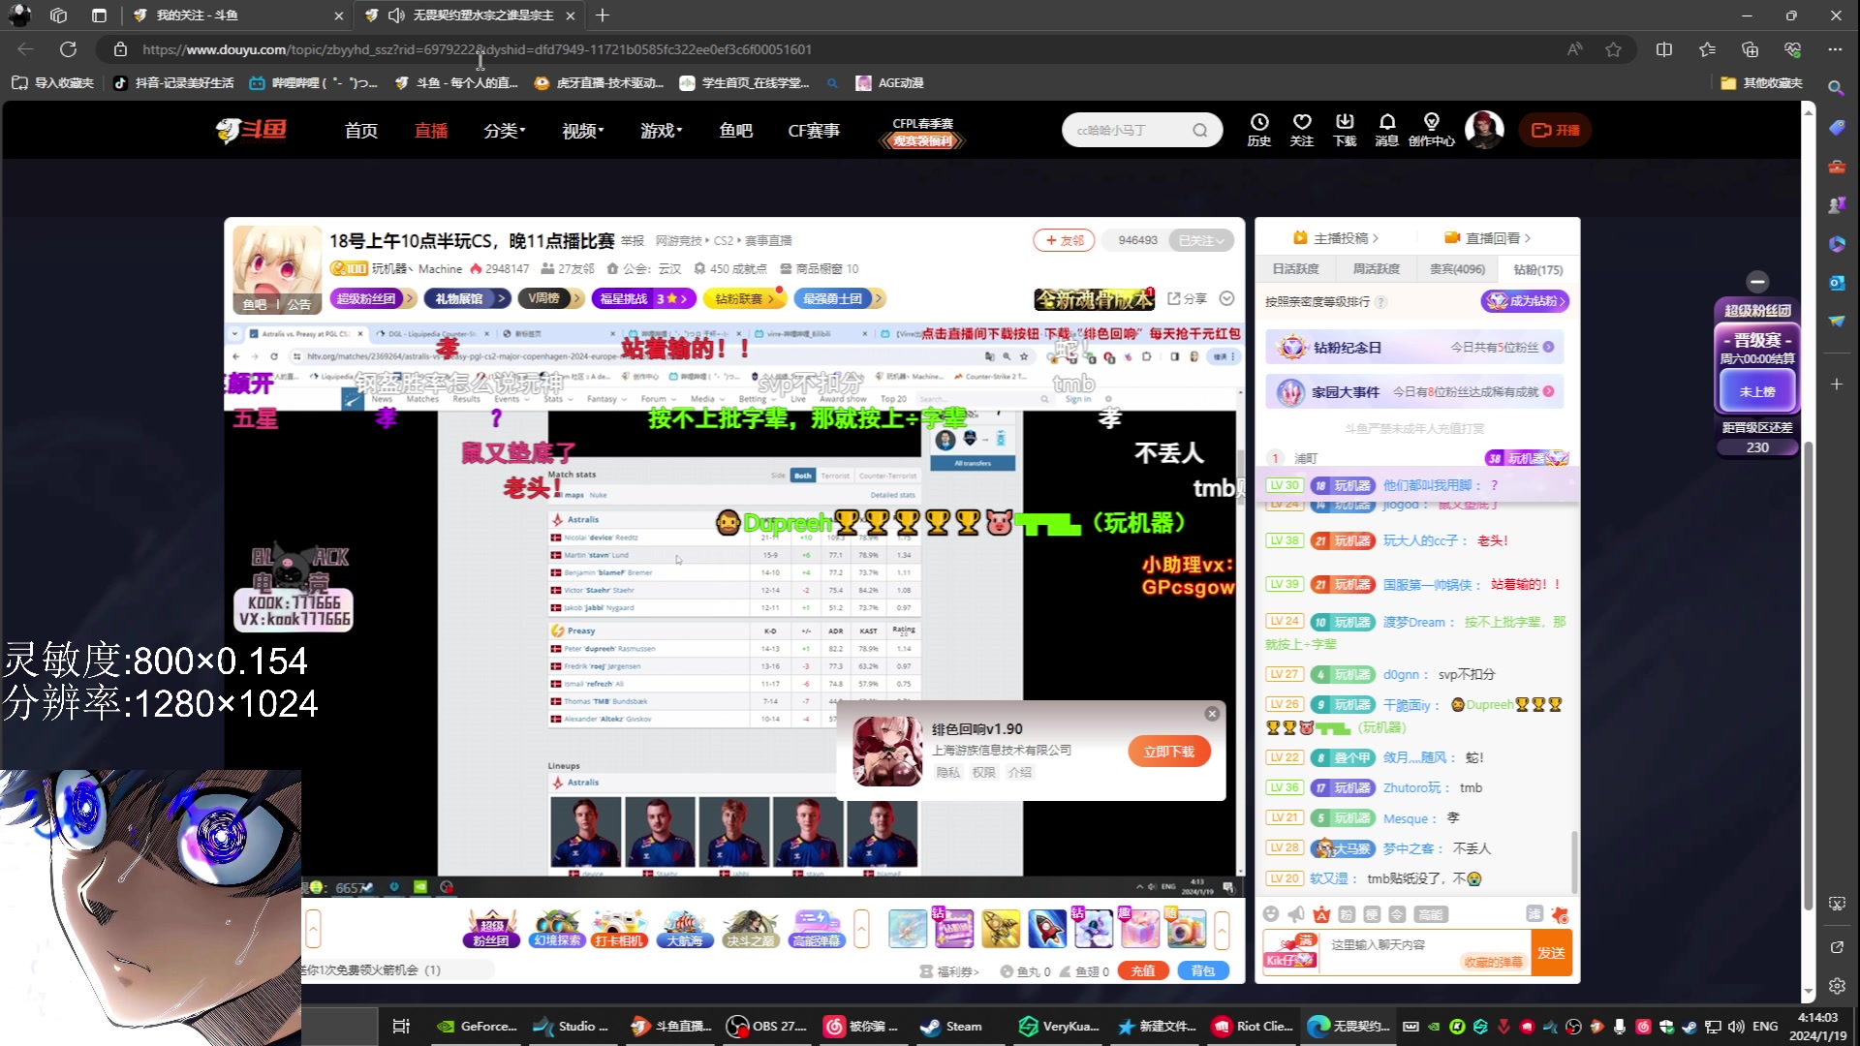This screenshot has width=1860, height=1046.
Task: Click the 高能 chat toolbar button
Action: 1430,913
